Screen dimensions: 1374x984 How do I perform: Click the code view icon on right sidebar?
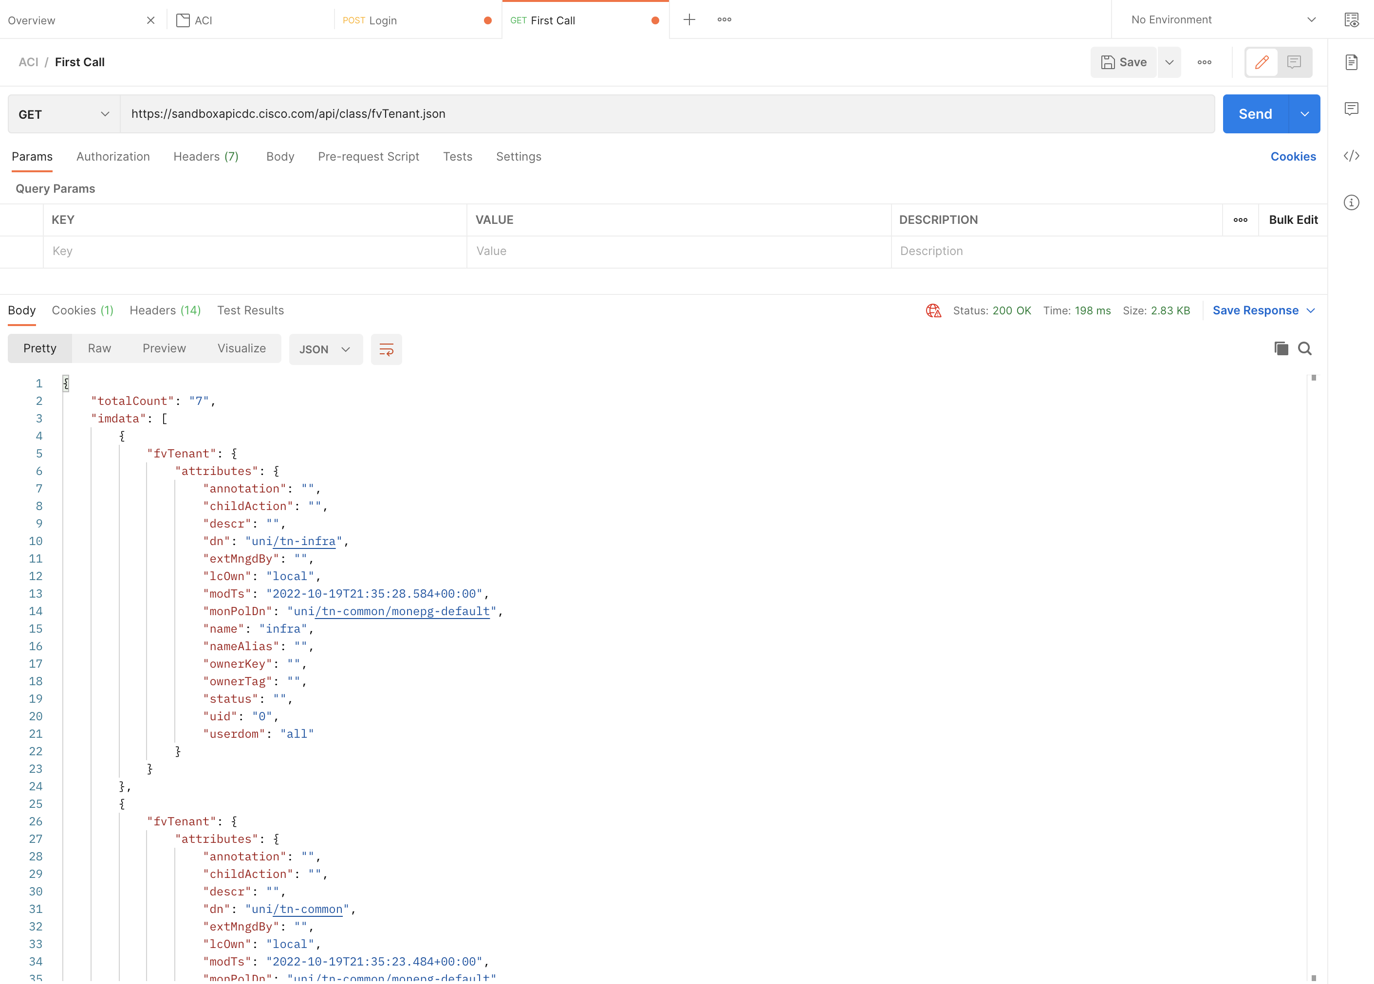(1351, 157)
